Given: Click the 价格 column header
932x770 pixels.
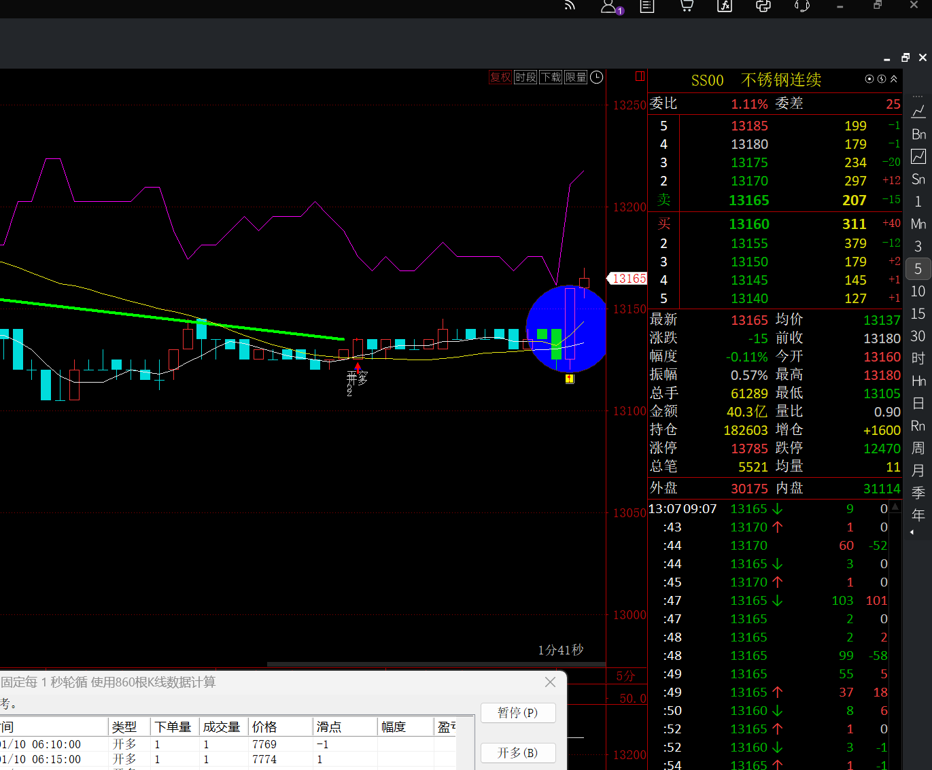Looking at the screenshot, I should [x=280, y=727].
